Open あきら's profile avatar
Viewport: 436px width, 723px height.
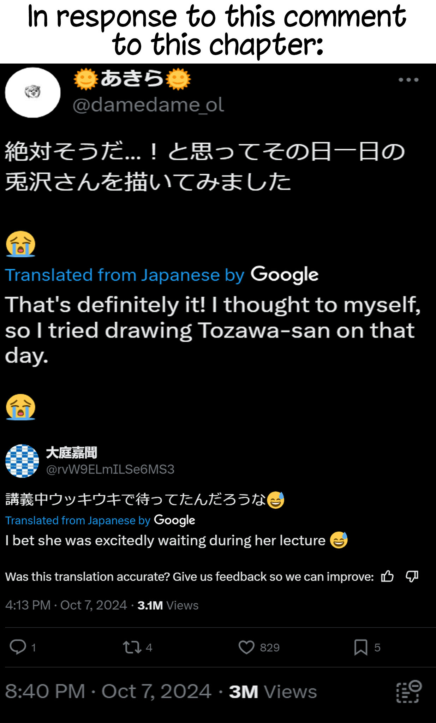click(x=33, y=92)
